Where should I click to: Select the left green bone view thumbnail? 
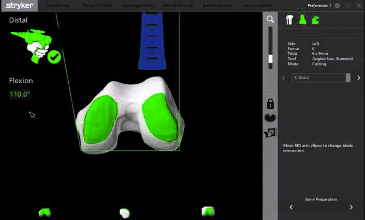coord(44,212)
